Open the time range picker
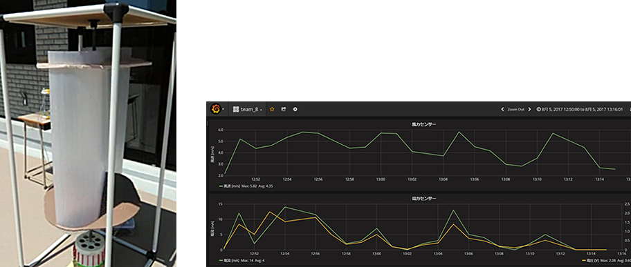Screen dimensions: 631x267 (580, 109)
